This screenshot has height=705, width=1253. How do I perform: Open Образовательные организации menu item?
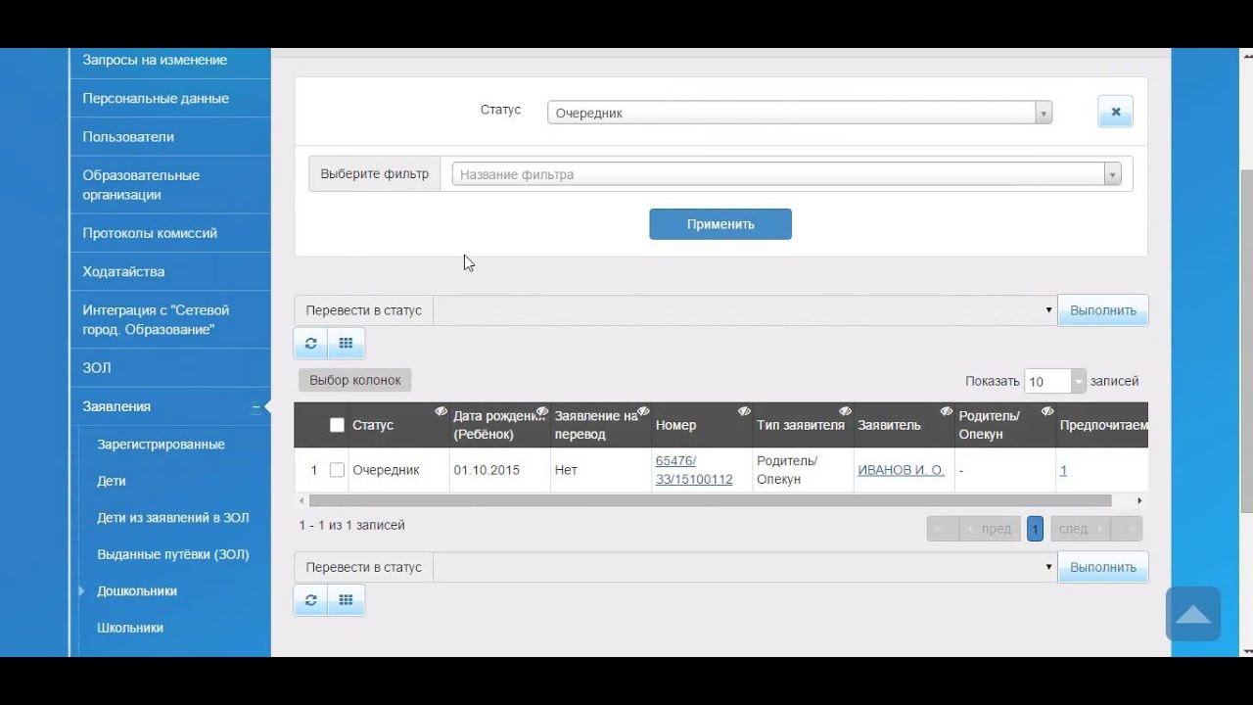tap(141, 185)
